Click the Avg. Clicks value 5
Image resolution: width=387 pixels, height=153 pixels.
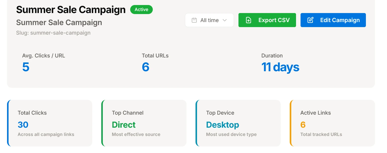[26, 67]
